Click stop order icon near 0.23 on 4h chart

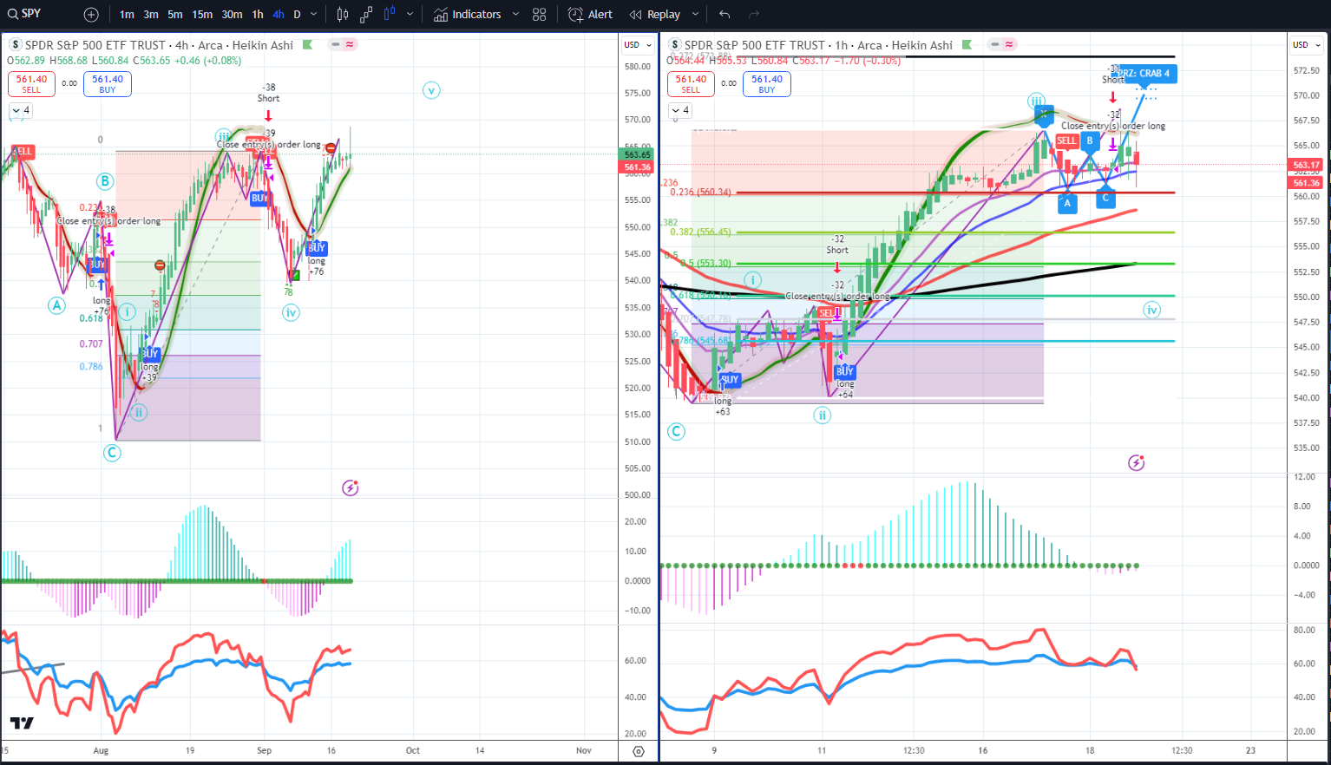tap(161, 265)
